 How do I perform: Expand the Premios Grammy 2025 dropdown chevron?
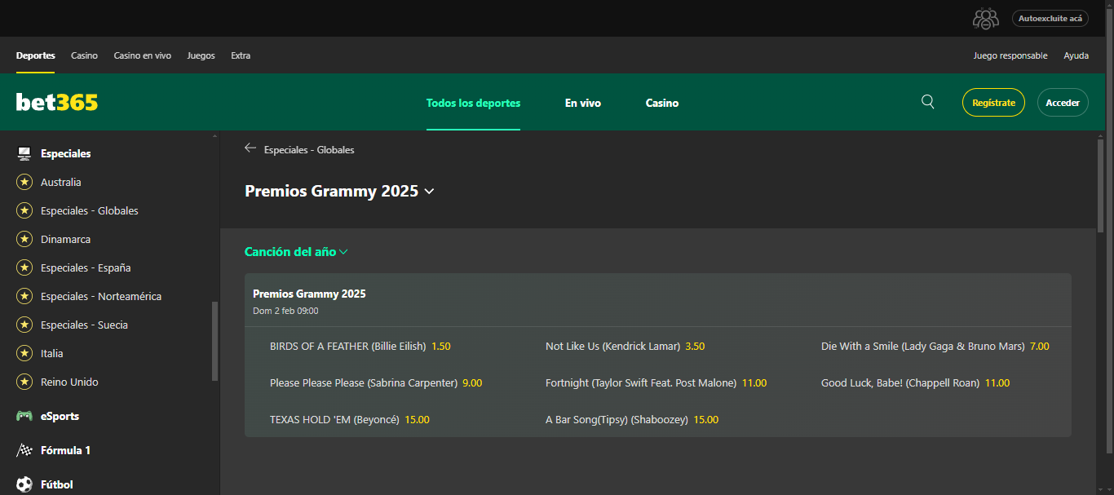coord(430,192)
